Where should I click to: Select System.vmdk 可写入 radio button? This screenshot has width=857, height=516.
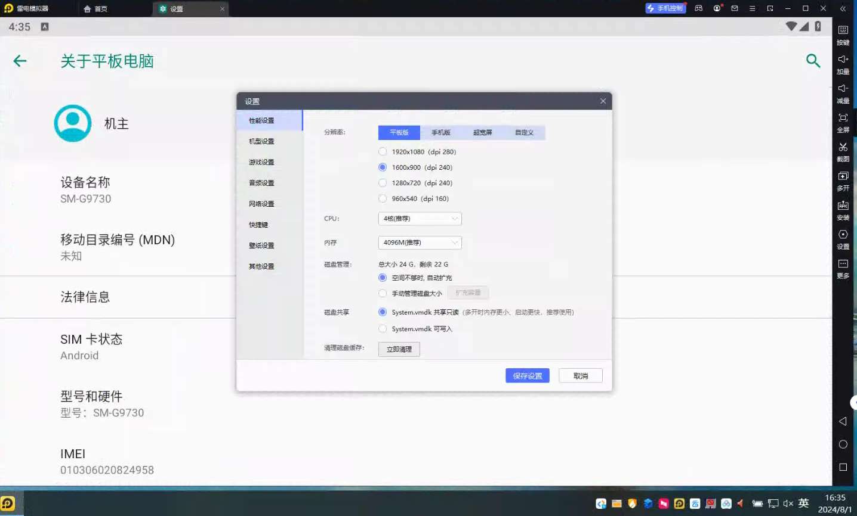click(383, 329)
